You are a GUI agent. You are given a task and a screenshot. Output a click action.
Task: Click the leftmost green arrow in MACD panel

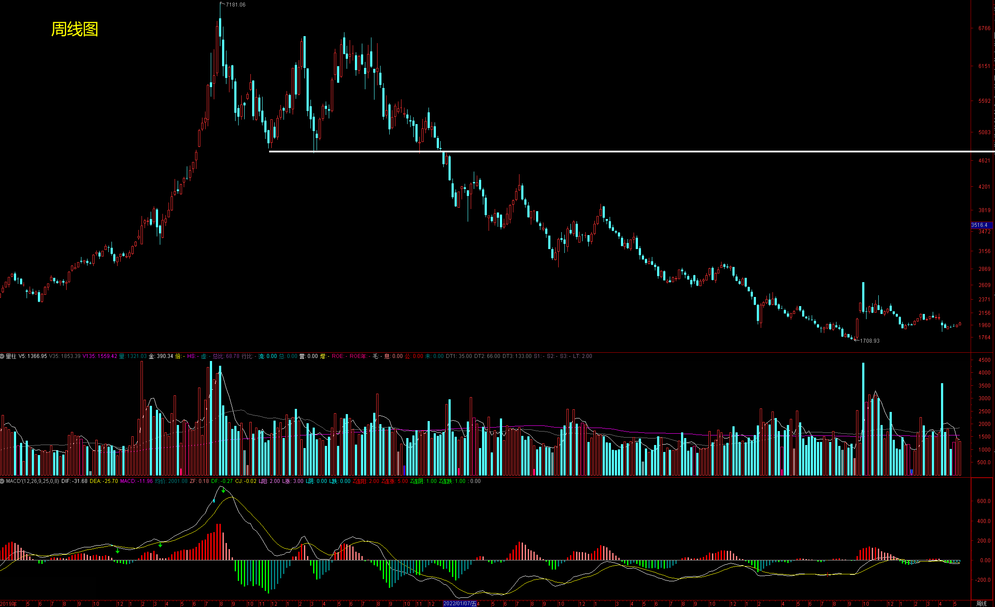point(118,551)
